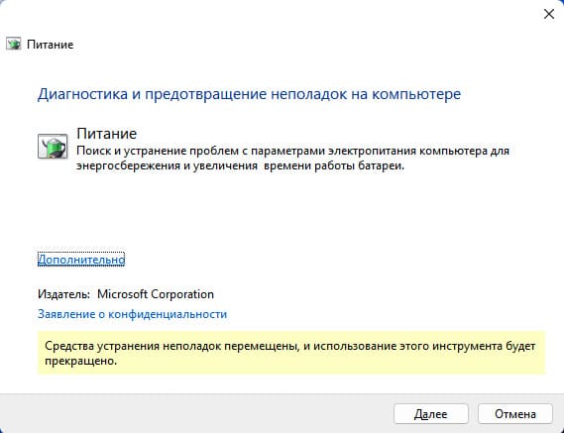Click the Microsoft Corporation publisher name
The height and width of the screenshot is (433, 564).
click(x=156, y=294)
